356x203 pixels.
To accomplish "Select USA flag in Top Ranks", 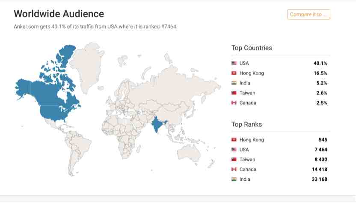I will coord(234,150).
